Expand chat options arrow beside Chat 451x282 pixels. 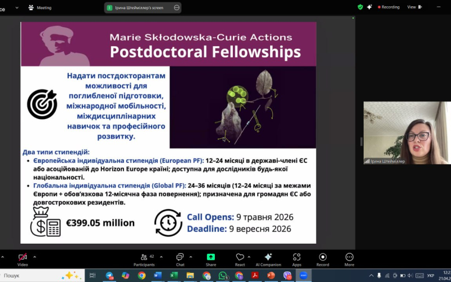pyautogui.click(x=191, y=257)
